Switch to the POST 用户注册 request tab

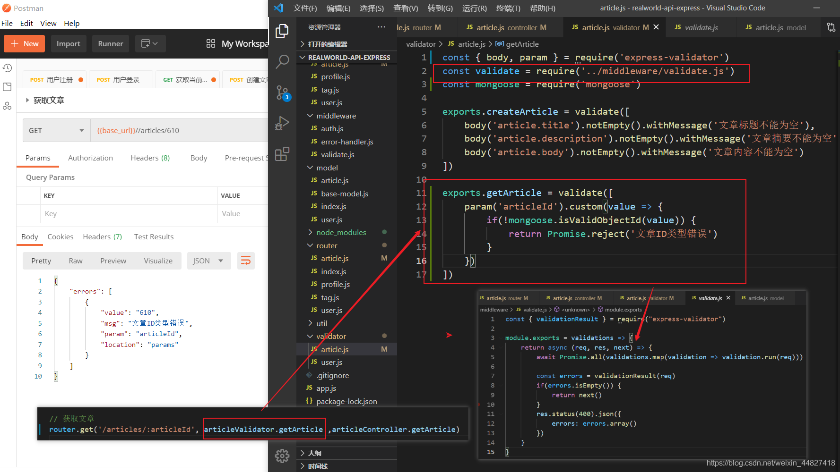pos(55,80)
